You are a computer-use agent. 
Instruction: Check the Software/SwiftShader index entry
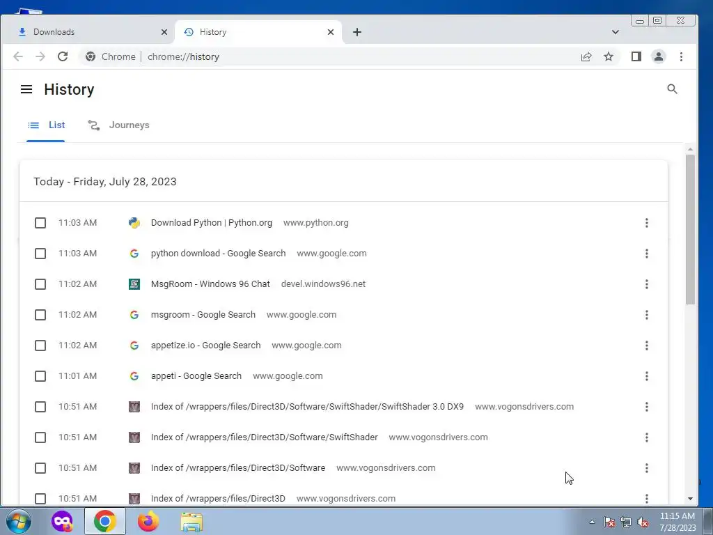(x=40, y=437)
